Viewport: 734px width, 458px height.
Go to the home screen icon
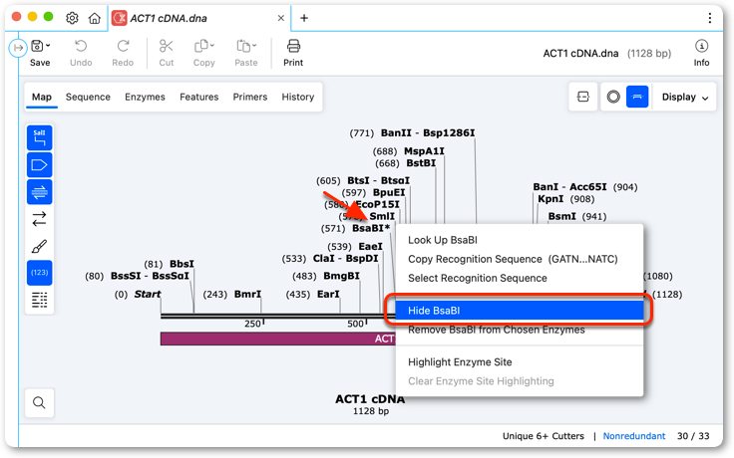95,18
